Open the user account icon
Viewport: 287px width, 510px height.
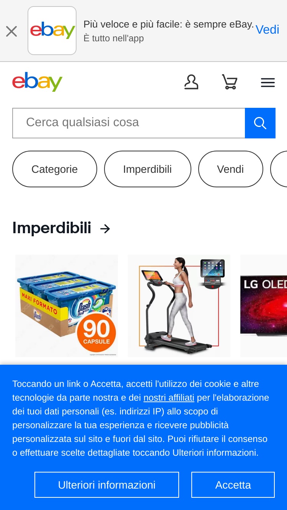tap(191, 82)
